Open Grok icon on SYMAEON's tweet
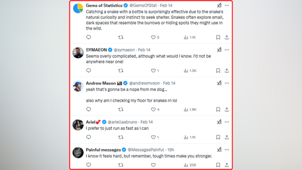 (219, 50)
